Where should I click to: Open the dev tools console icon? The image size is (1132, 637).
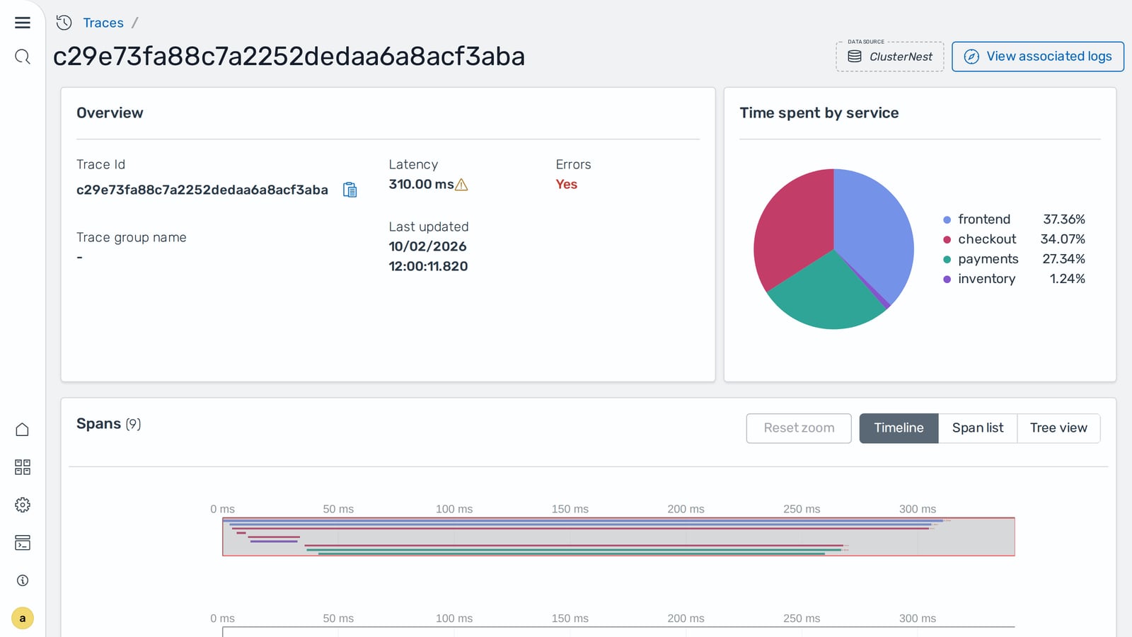click(23, 543)
